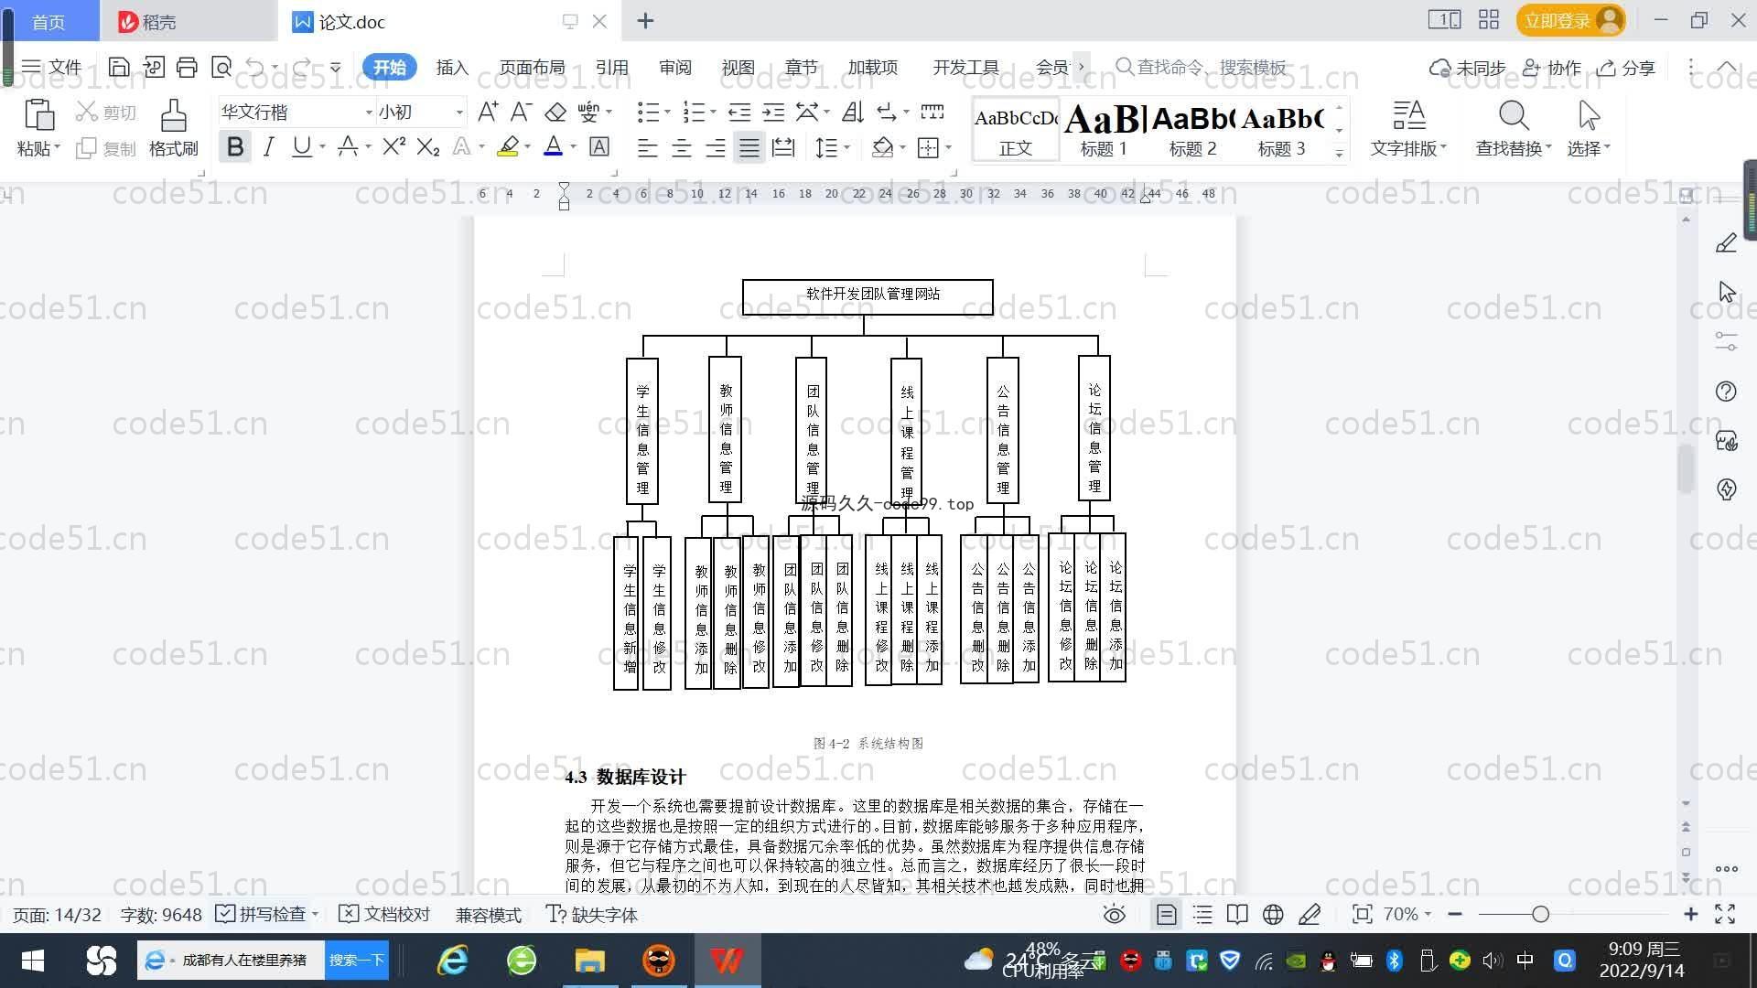Toggle spell check in status bar
This screenshot has width=1757, height=988.
click(x=260, y=914)
